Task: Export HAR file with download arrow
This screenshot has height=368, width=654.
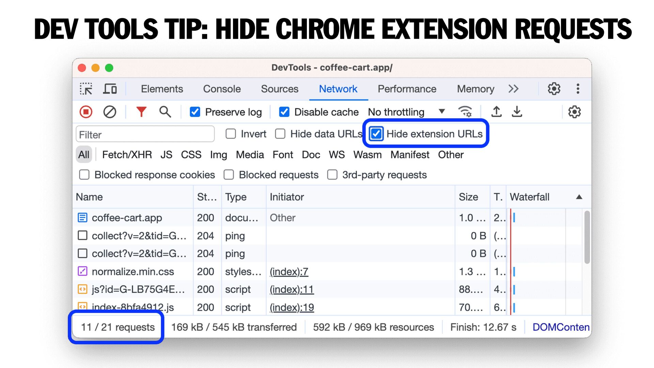Action: coord(517,112)
